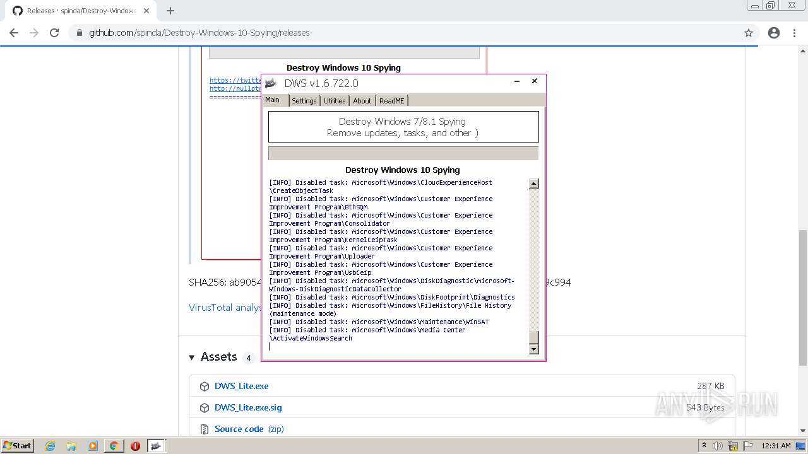The image size is (808, 454).
Task: Switch to Chrome in taskbar
Action: pyautogui.click(x=114, y=446)
